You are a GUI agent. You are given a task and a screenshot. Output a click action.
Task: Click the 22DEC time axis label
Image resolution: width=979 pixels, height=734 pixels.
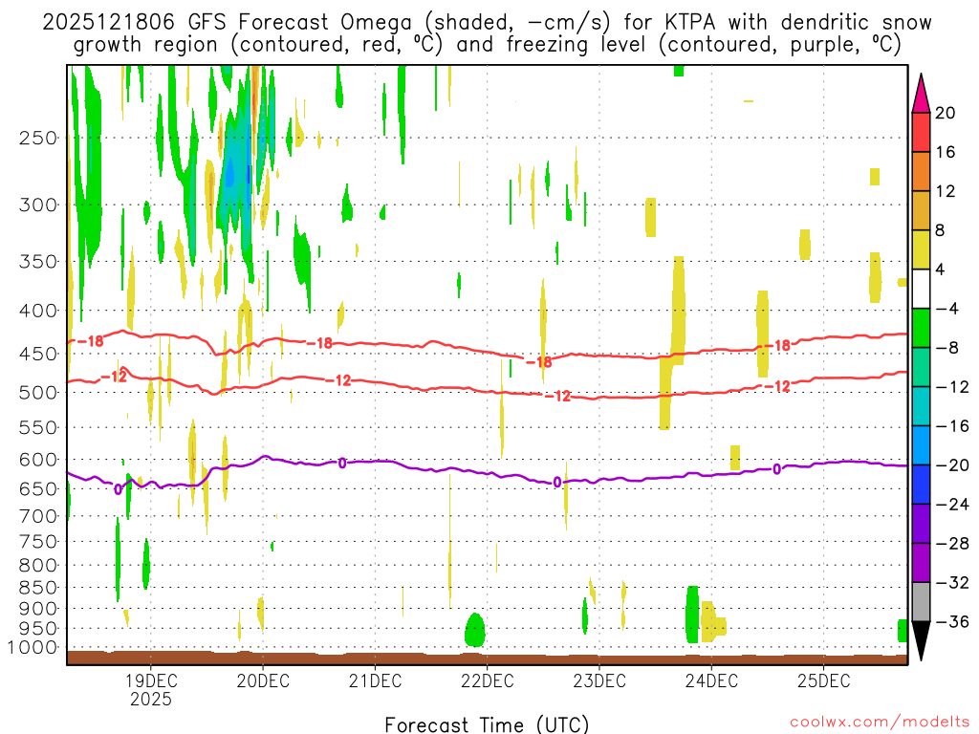coord(487,680)
